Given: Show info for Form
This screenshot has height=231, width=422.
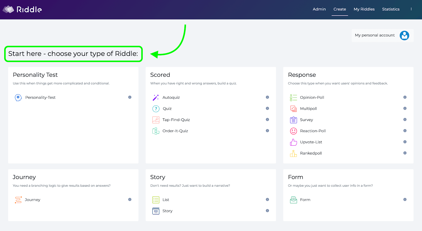Looking at the screenshot, I should pyautogui.click(x=405, y=200).
